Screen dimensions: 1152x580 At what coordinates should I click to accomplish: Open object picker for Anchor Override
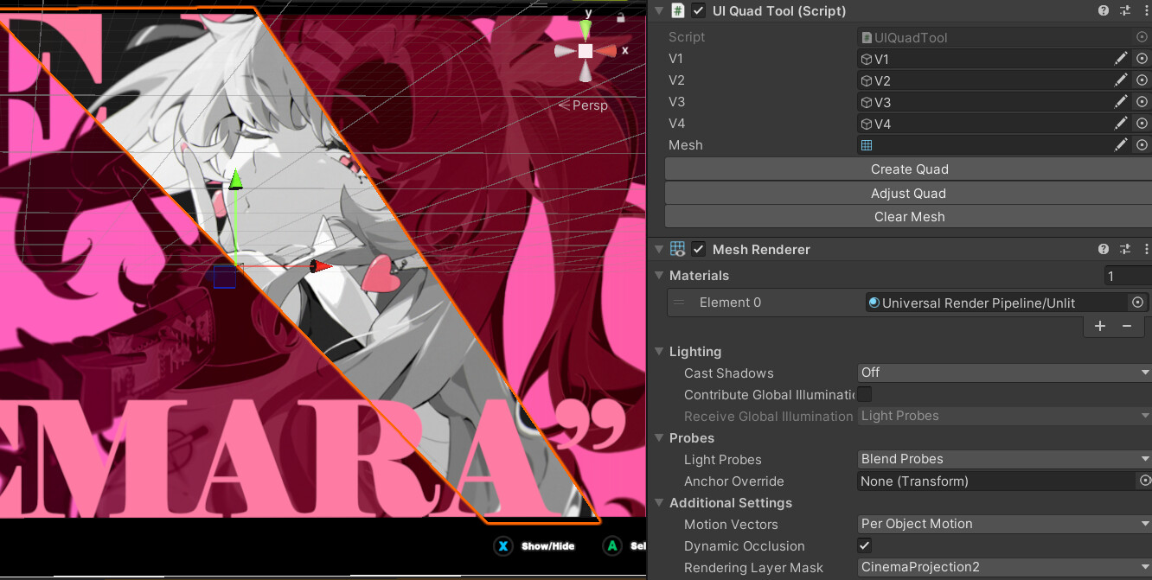[x=1145, y=481]
